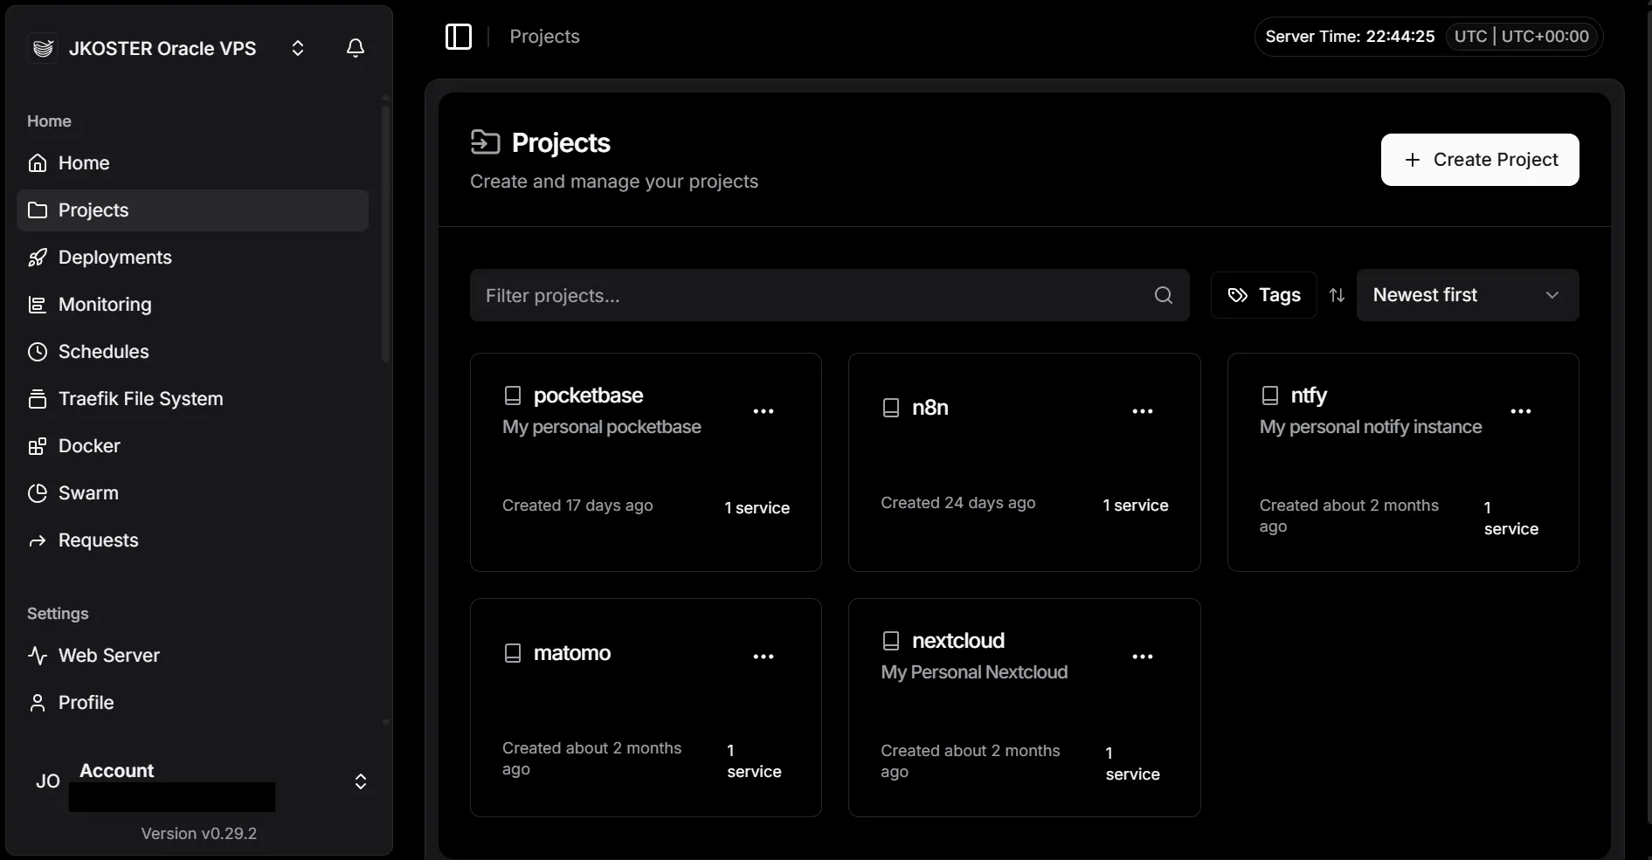Open the nextcloud project title

(958, 641)
